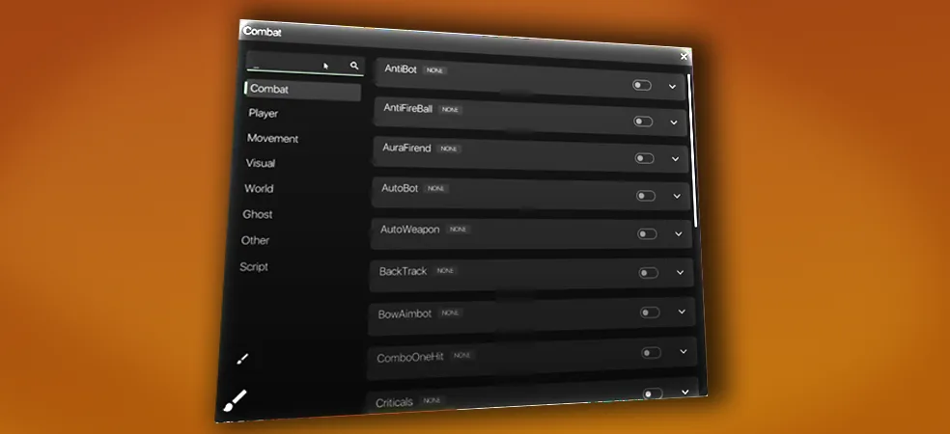The height and width of the screenshot is (434, 950).
Task: Toggle BowAimbot on
Action: (x=650, y=312)
